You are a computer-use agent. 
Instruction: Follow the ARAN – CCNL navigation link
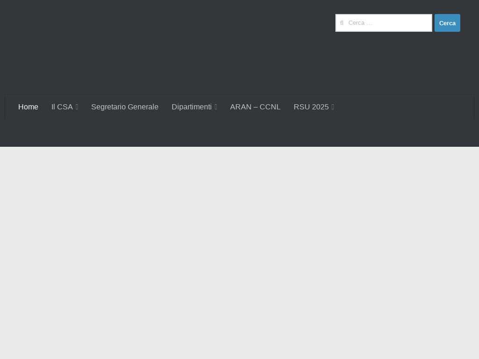(255, 107)
